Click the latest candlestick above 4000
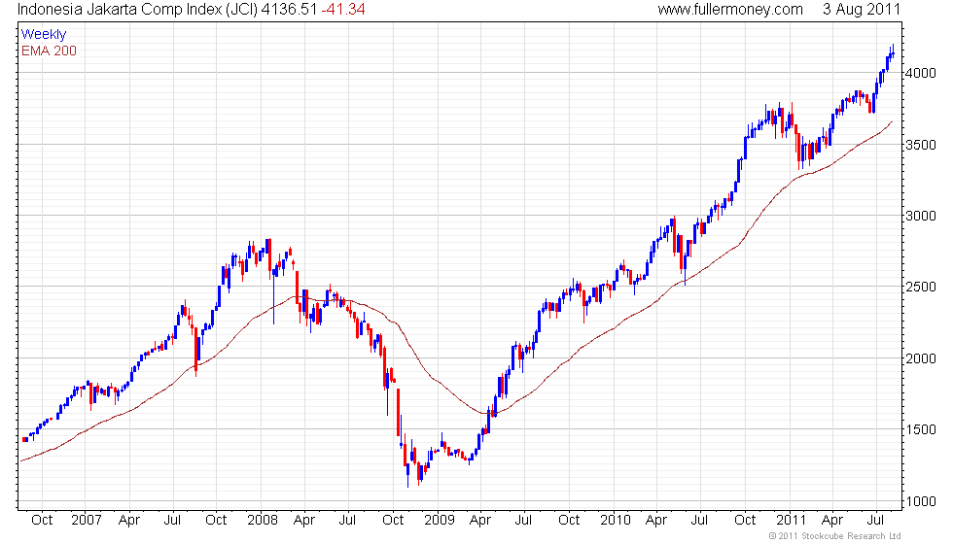The image size is (953, 544). 893,52
